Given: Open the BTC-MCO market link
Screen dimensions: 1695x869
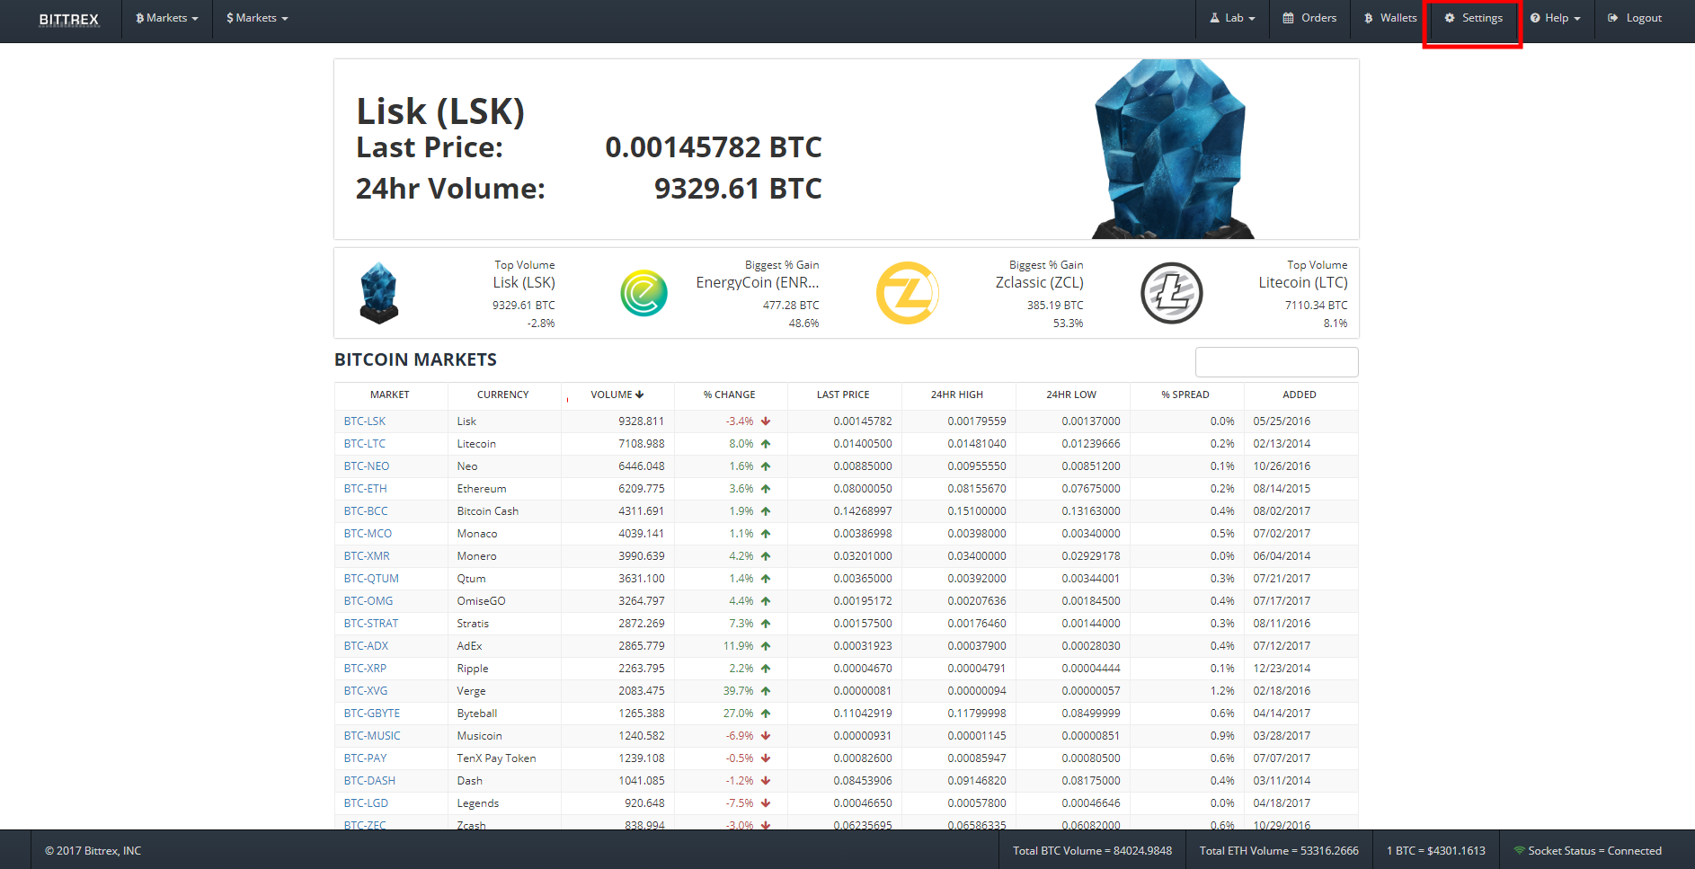Looking at the screenshot, I should tap(368, 534).
